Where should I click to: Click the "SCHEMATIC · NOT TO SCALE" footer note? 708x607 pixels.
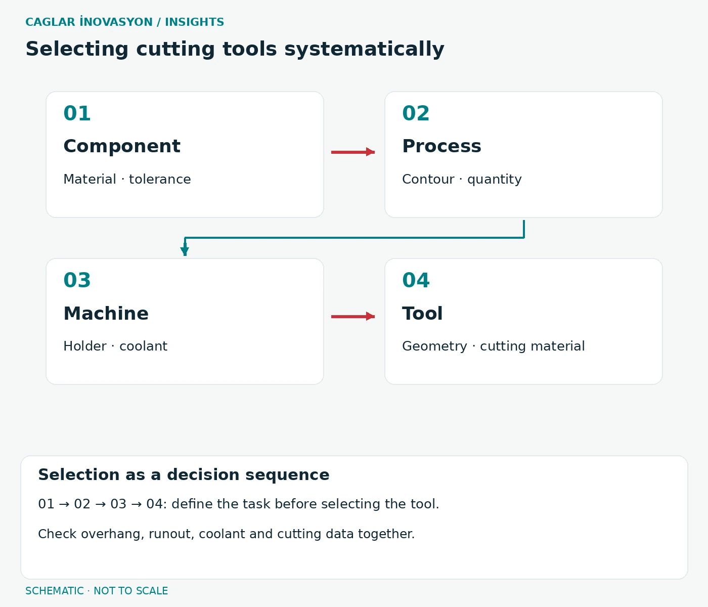tap(97, 591)
